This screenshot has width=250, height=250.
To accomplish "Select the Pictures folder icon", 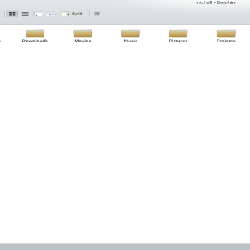I will [x=178, y=33].
